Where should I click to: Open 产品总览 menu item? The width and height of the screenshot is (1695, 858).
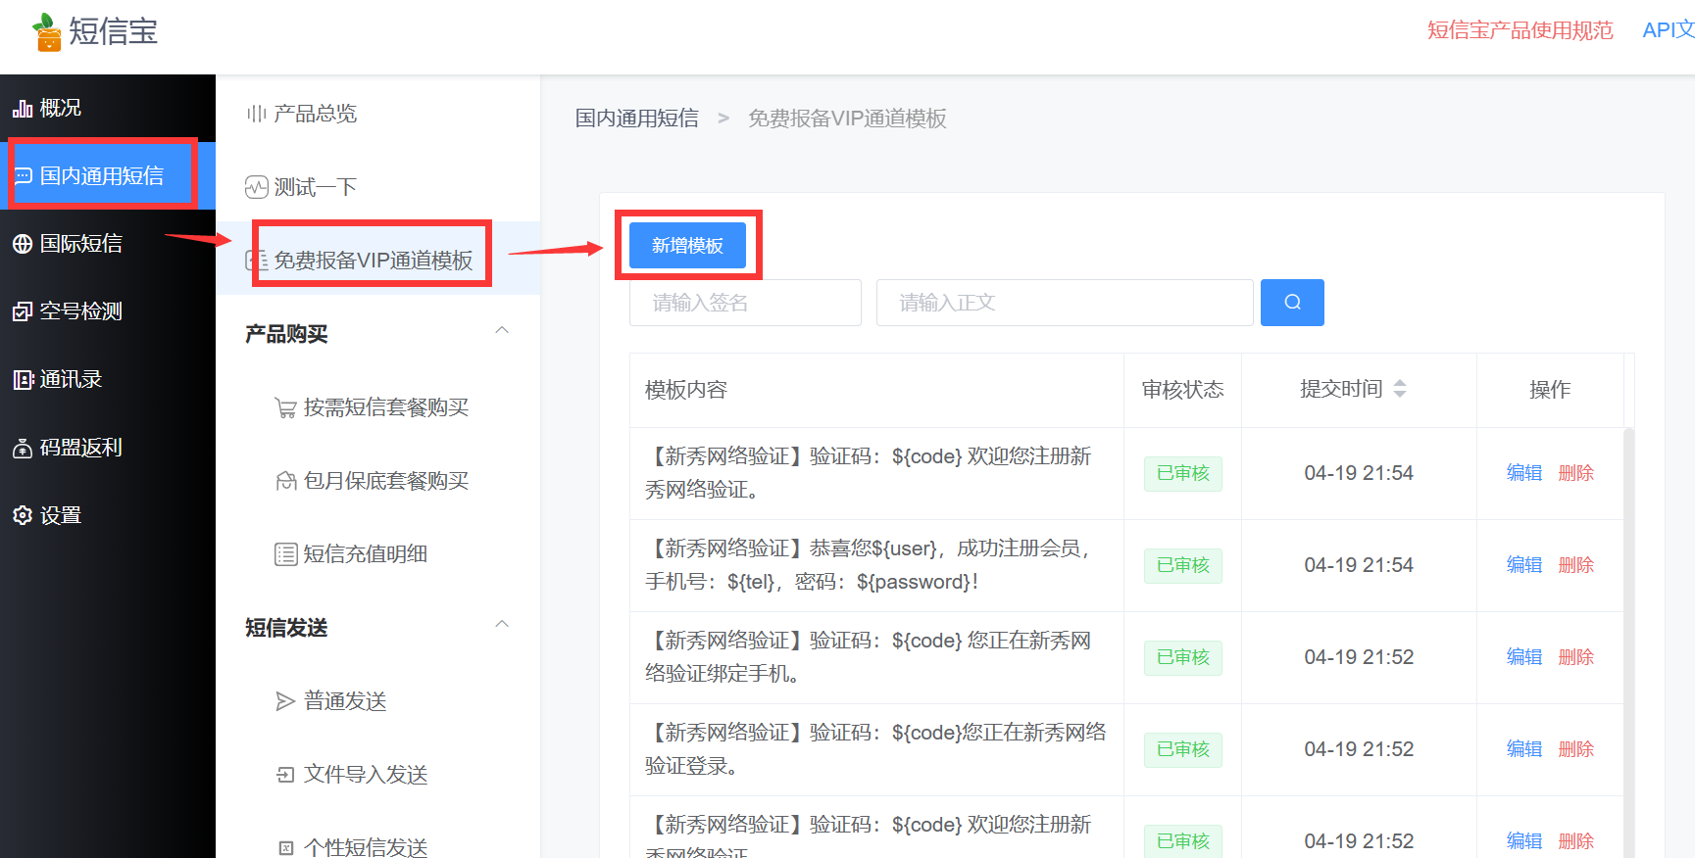315,114
